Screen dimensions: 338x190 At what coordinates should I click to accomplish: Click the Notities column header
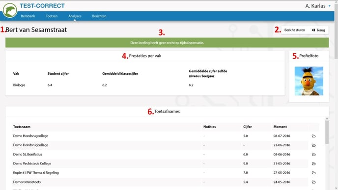[209, 127]
